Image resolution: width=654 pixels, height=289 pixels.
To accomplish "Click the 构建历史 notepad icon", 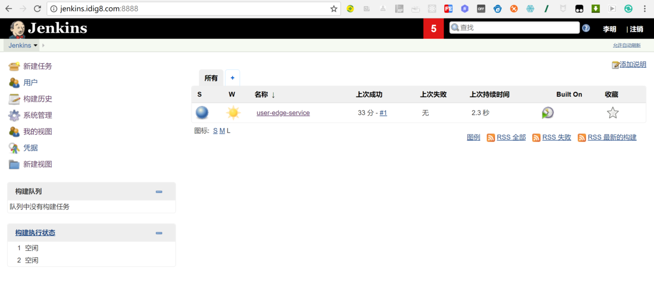I will coord(14,99).
